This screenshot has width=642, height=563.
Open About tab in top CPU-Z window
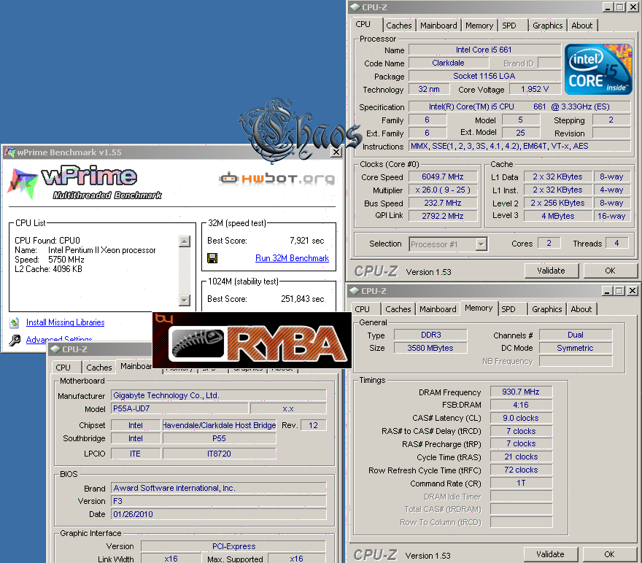582,26
